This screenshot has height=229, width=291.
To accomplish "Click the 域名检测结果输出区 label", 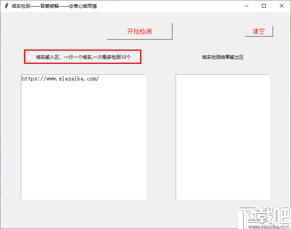I will pos(223,57).
